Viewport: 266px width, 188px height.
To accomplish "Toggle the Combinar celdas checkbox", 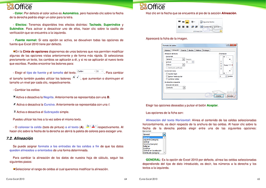I will (167, 79).
